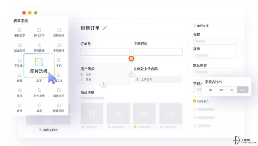Select the 下拉选择 field icon
The width and height of the screenshot is (258, 146).
(20, 60)
